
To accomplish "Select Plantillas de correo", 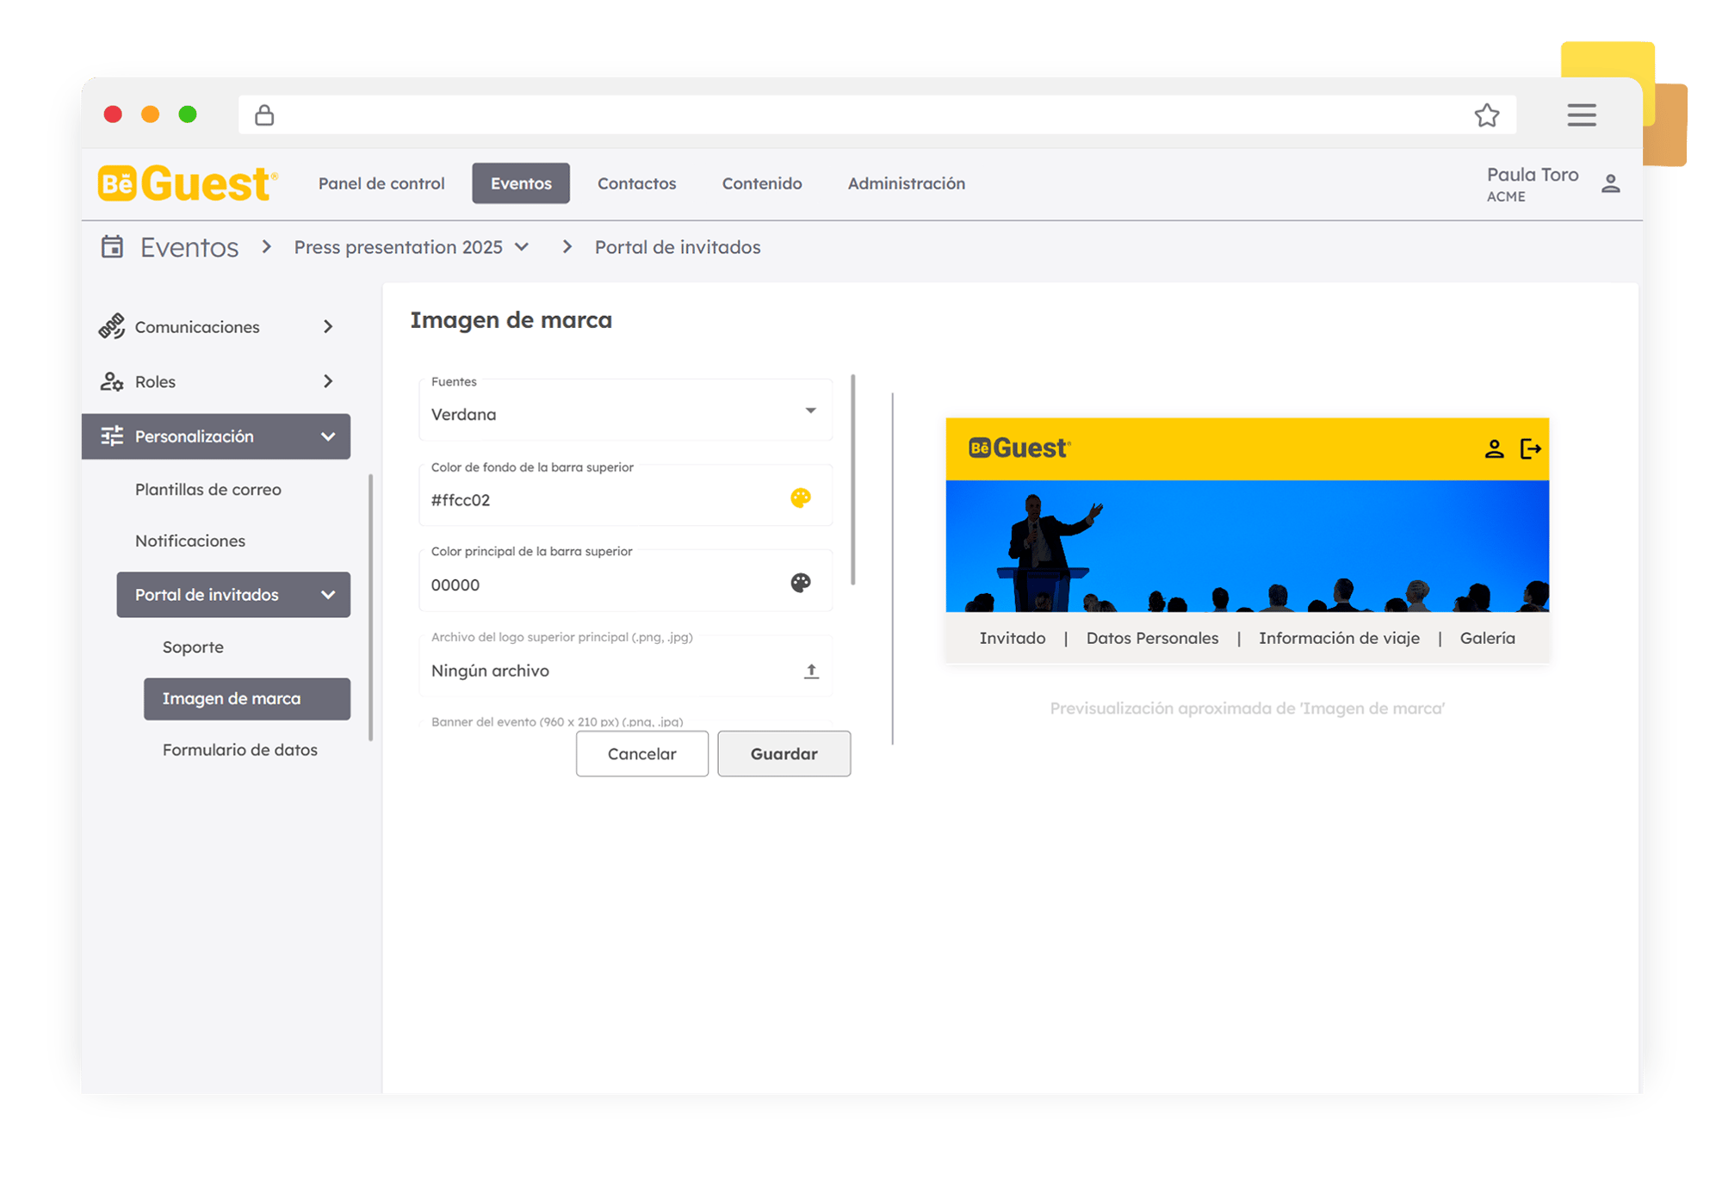I will pyautogui.click(x=208, y=489).
